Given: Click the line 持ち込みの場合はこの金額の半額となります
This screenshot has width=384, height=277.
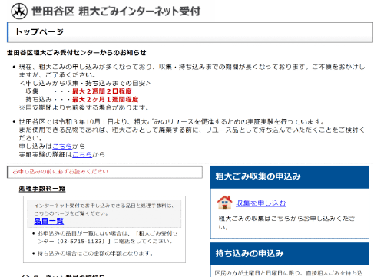Looking at the screenshot, I should [x=95, y=253].
